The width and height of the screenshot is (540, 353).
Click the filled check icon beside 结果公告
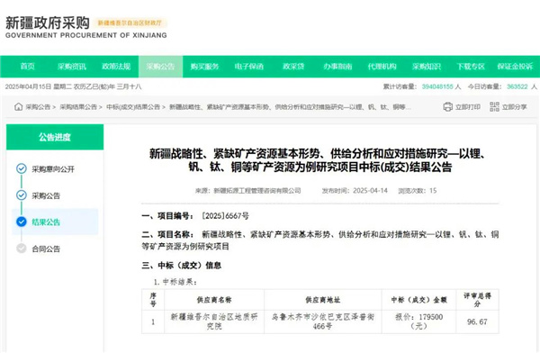pyautogui.click(x=22, y=222)
